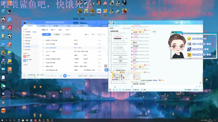Image resolution: width=218 pixels, height=122 pixels.
Task: Switch to the 发现 tab in Kugou
Action: 43,26
